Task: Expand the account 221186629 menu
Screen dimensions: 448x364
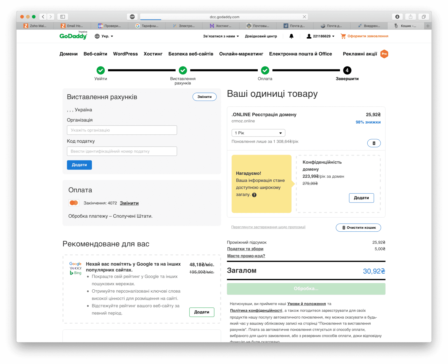Action: pyautogui.click(x=321, y=36)
